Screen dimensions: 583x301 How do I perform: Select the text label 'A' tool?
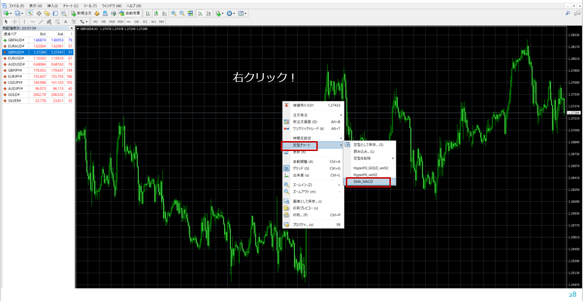click(x=66, y=22)
